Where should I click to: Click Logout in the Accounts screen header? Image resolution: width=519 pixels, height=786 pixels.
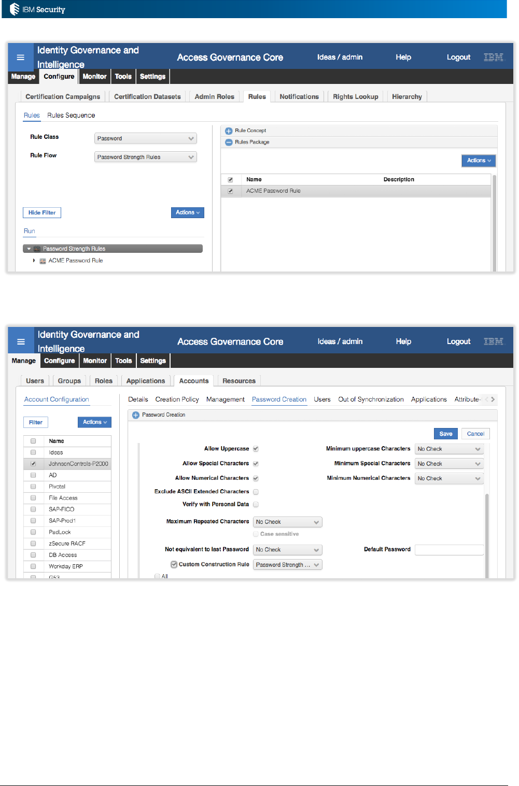coord(459,341)
